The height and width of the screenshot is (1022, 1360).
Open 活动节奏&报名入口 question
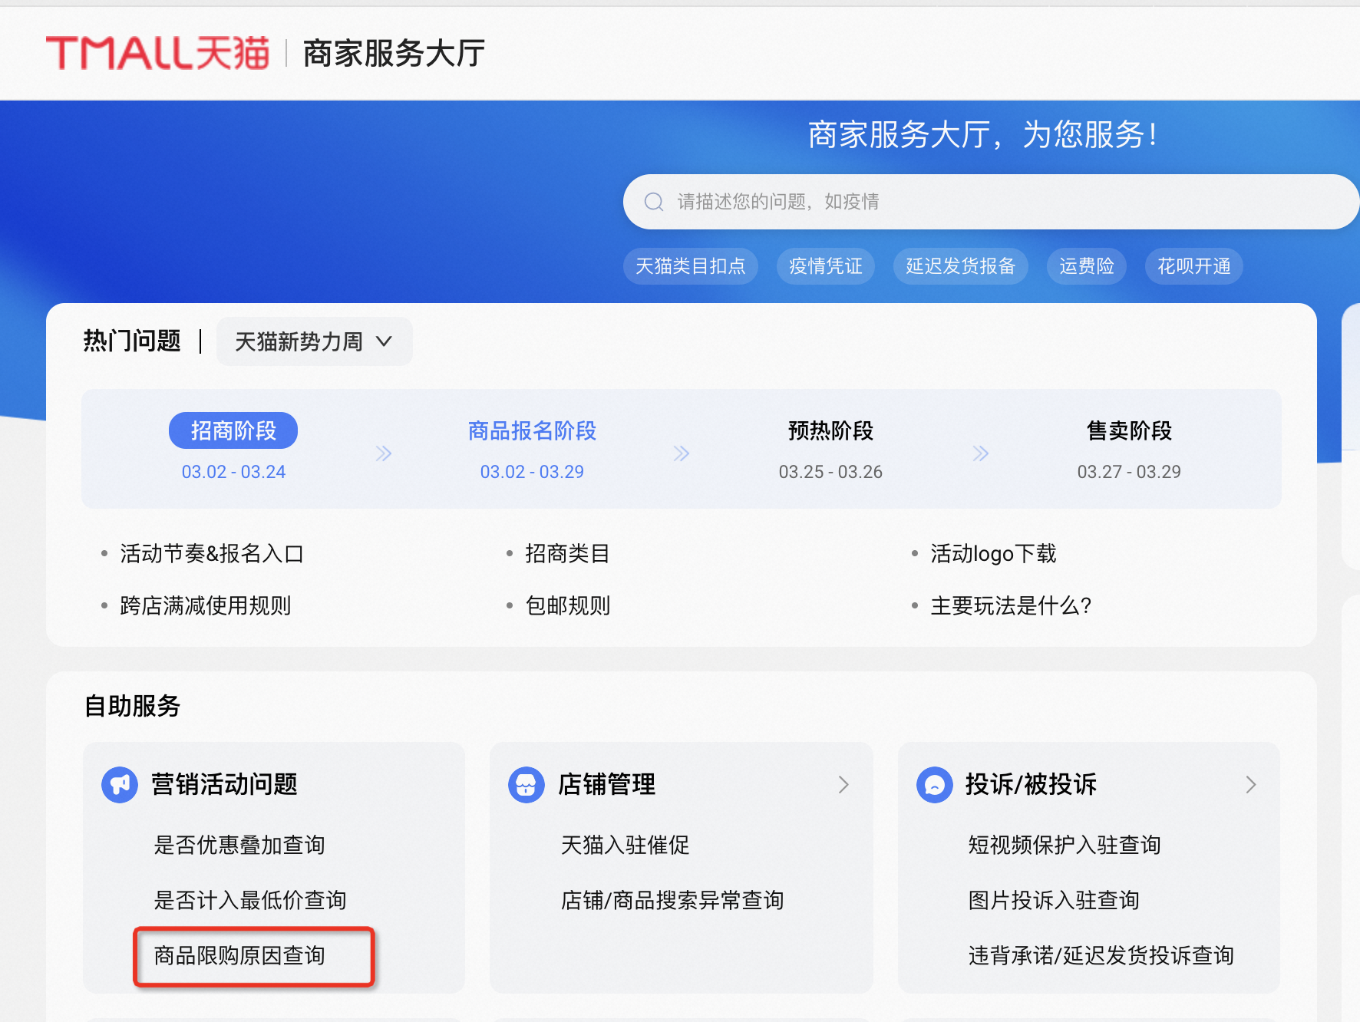212,553
